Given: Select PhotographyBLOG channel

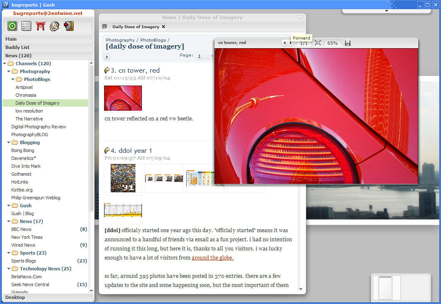Looking at the screenshot, I should click(29, 135).
